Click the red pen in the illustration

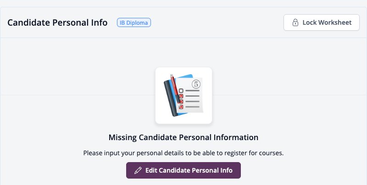pyautogui.click(x=175, y=89)
